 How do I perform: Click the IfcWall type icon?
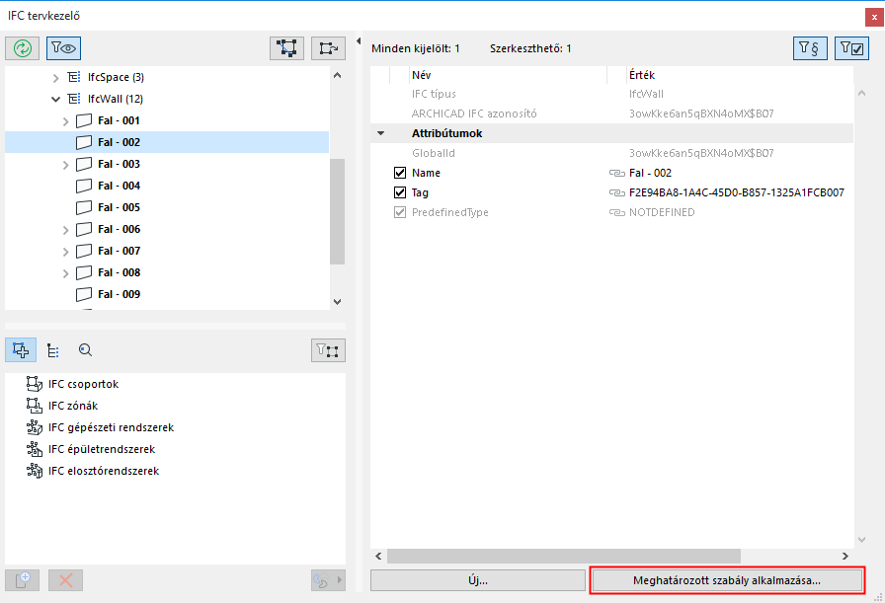74,99
